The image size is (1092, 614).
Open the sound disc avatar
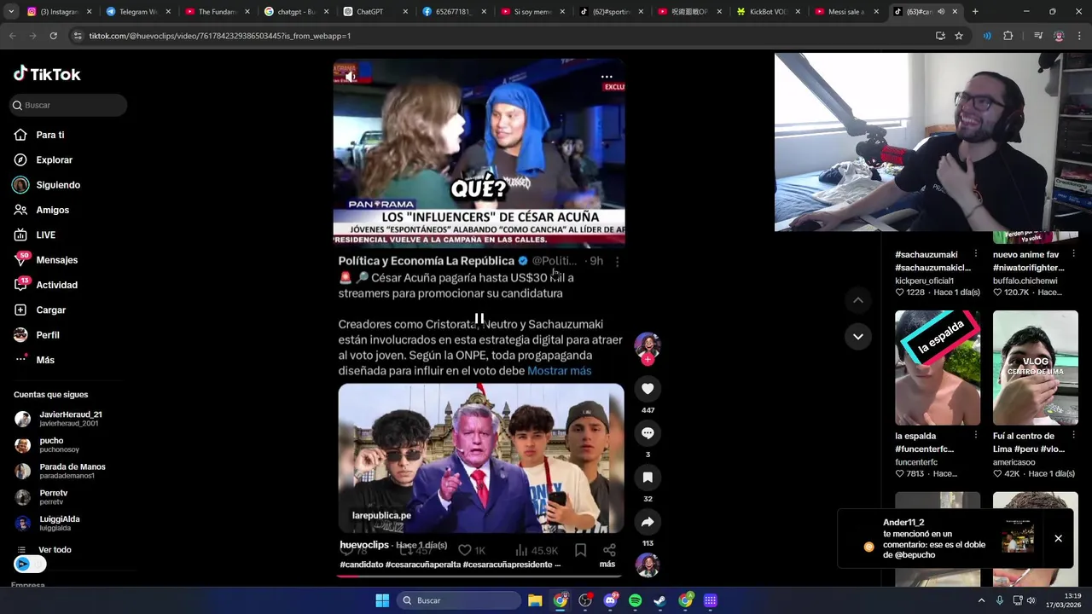648,565
